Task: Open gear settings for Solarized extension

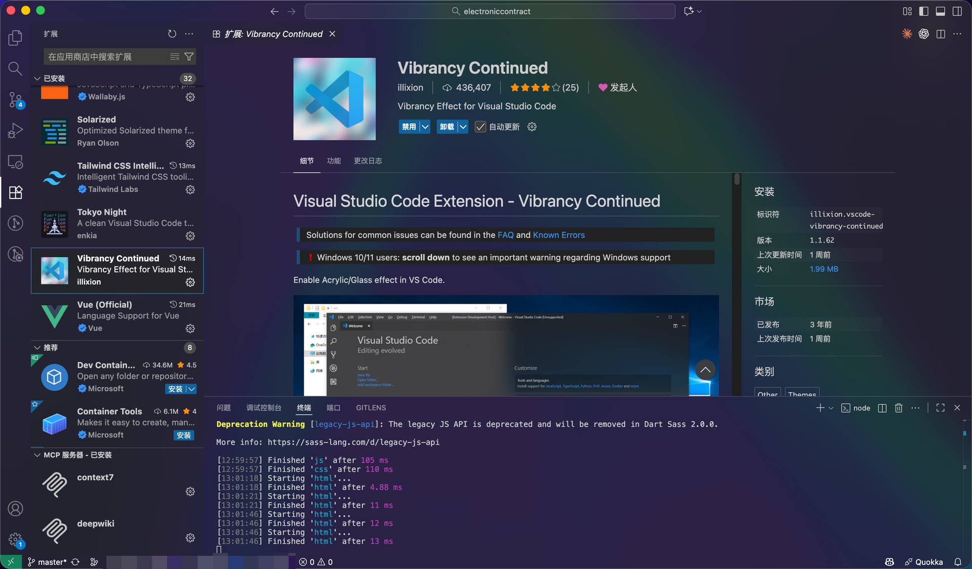Action: [x=190, y=143]
